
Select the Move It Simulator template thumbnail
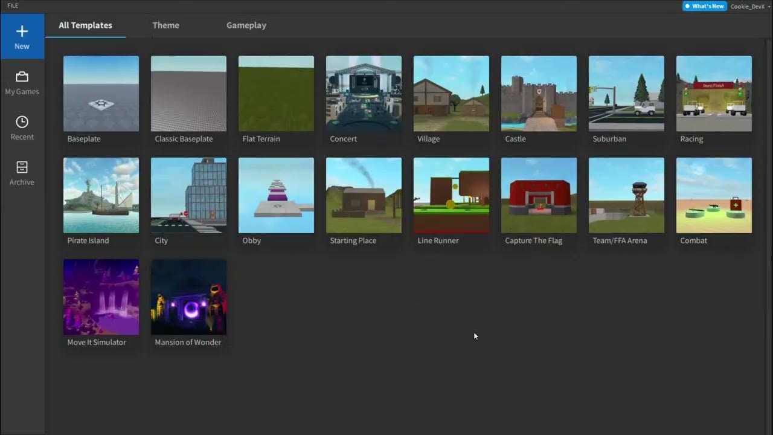(x=101, y=297)
